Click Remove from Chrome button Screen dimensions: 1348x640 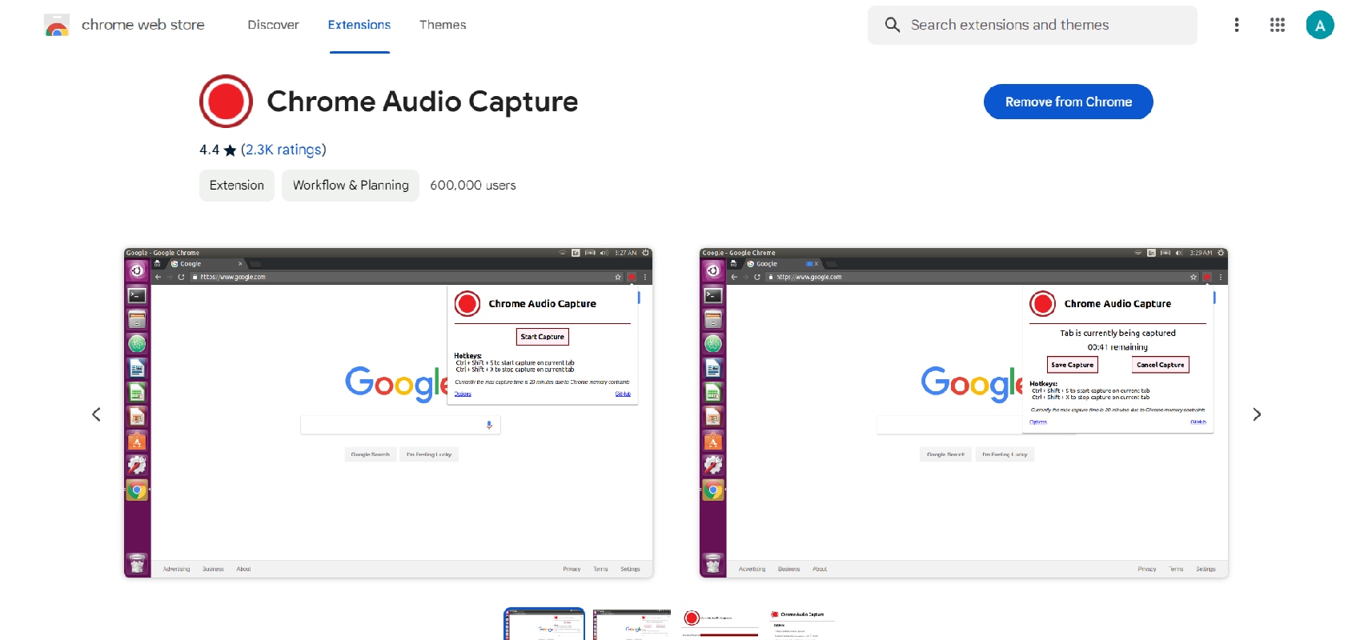1069,102
